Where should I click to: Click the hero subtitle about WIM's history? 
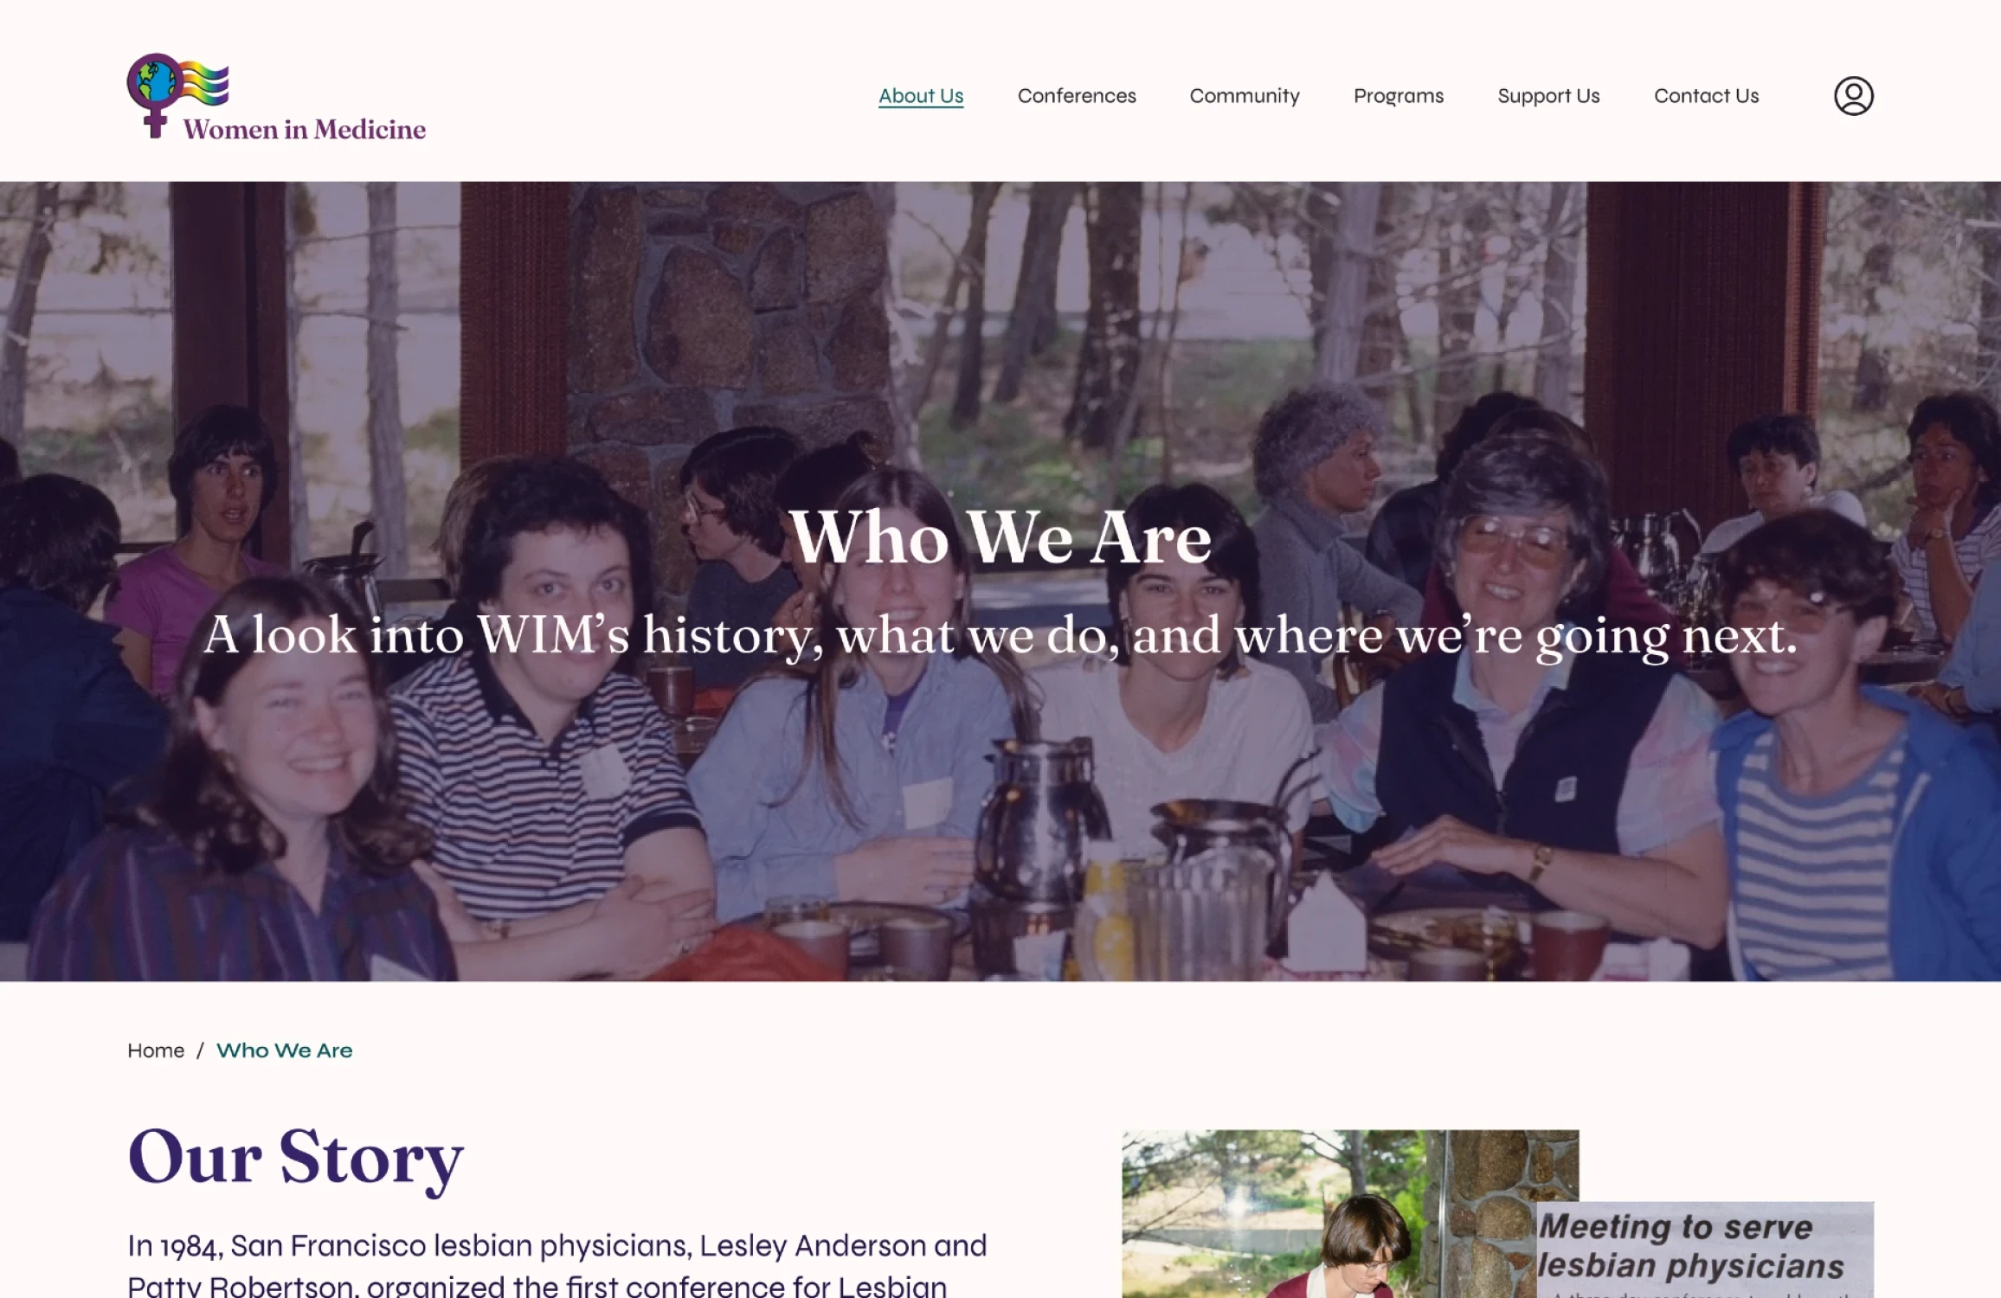point(1000,636)
